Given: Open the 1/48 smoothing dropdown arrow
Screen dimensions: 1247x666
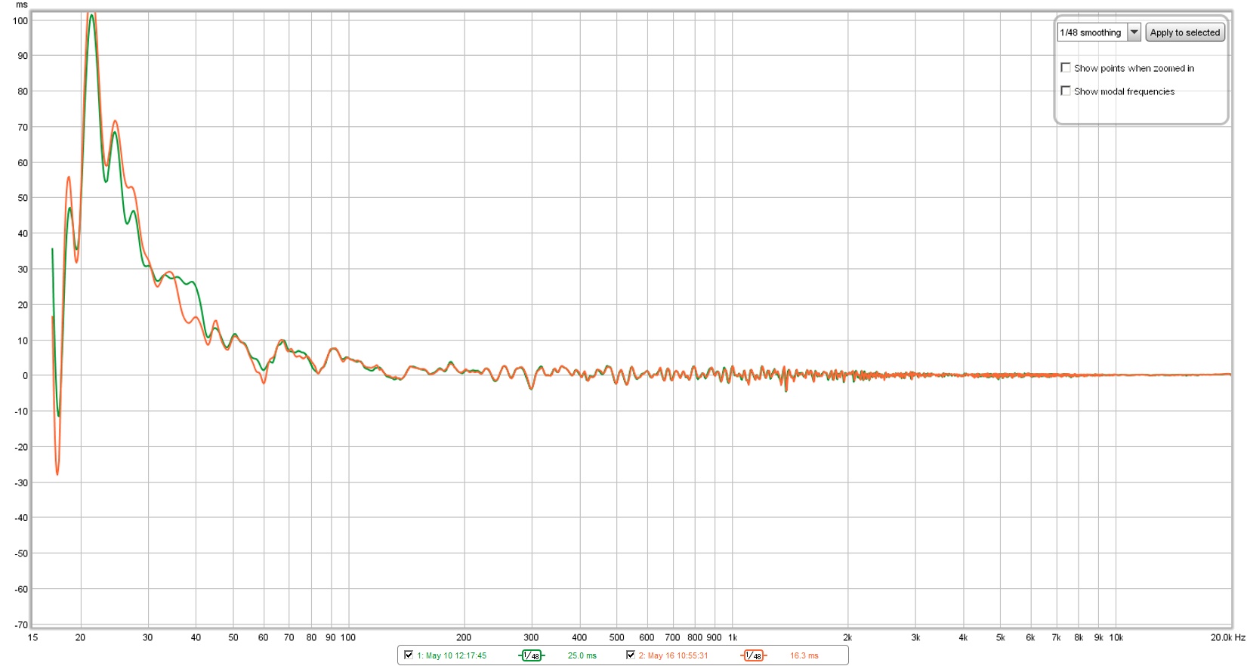Looking at the screenshot, I should click(x=1134, y=32).
